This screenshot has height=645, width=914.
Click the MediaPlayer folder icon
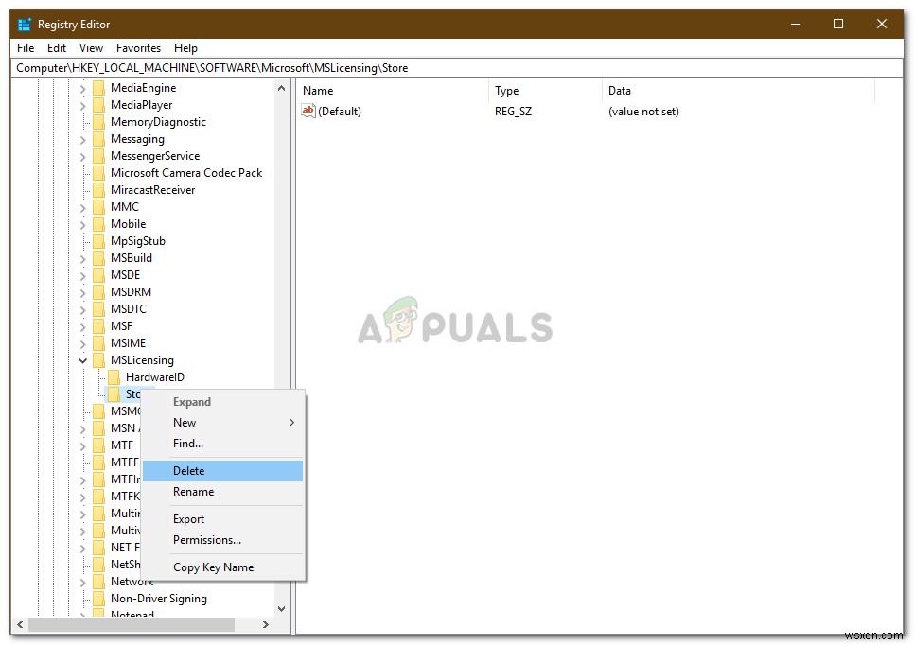[99, 105]
